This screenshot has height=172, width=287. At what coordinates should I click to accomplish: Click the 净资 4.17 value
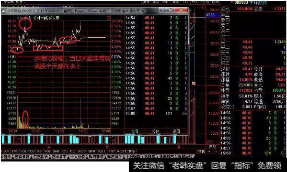click(248, 101)
